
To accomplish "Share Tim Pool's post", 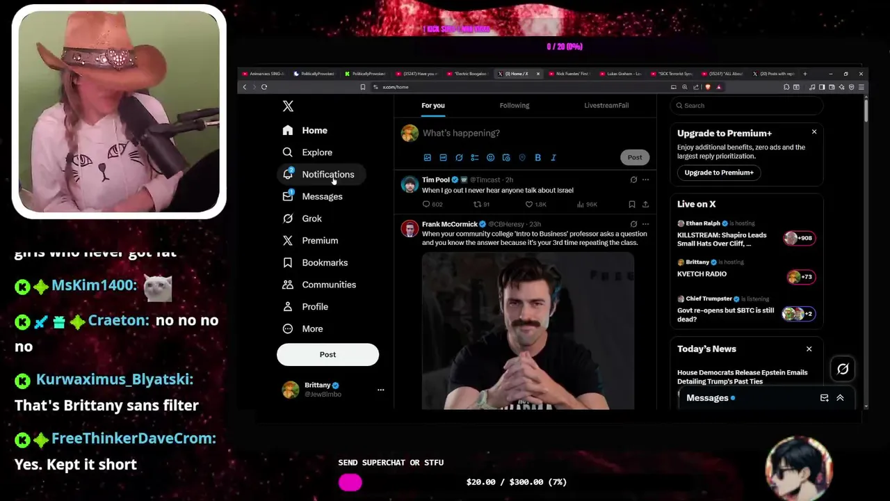I will 645,205.
